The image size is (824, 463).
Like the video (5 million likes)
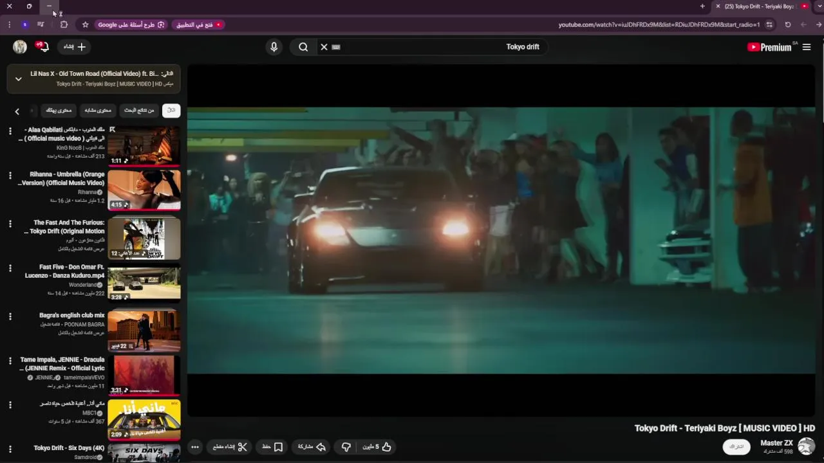377,447
